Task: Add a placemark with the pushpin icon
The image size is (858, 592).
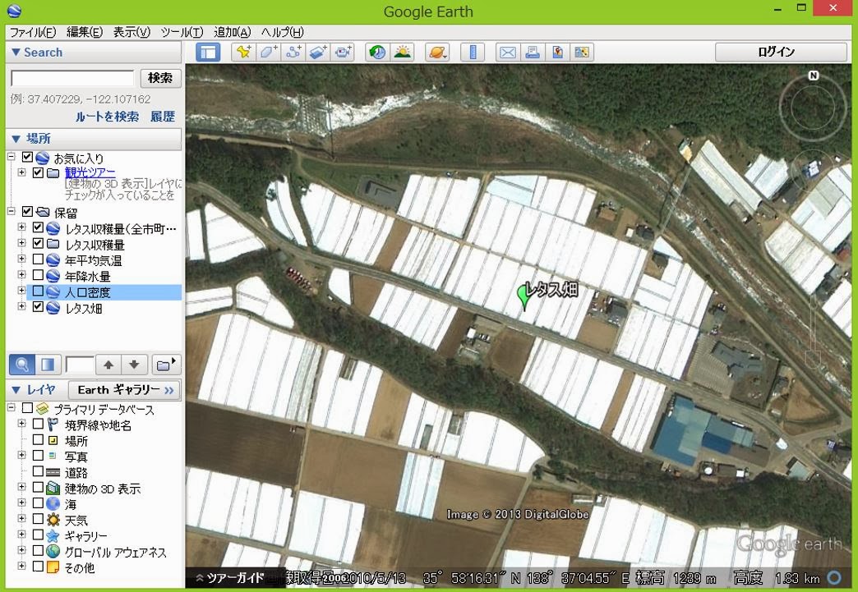Action: click(x=243, y=53)
